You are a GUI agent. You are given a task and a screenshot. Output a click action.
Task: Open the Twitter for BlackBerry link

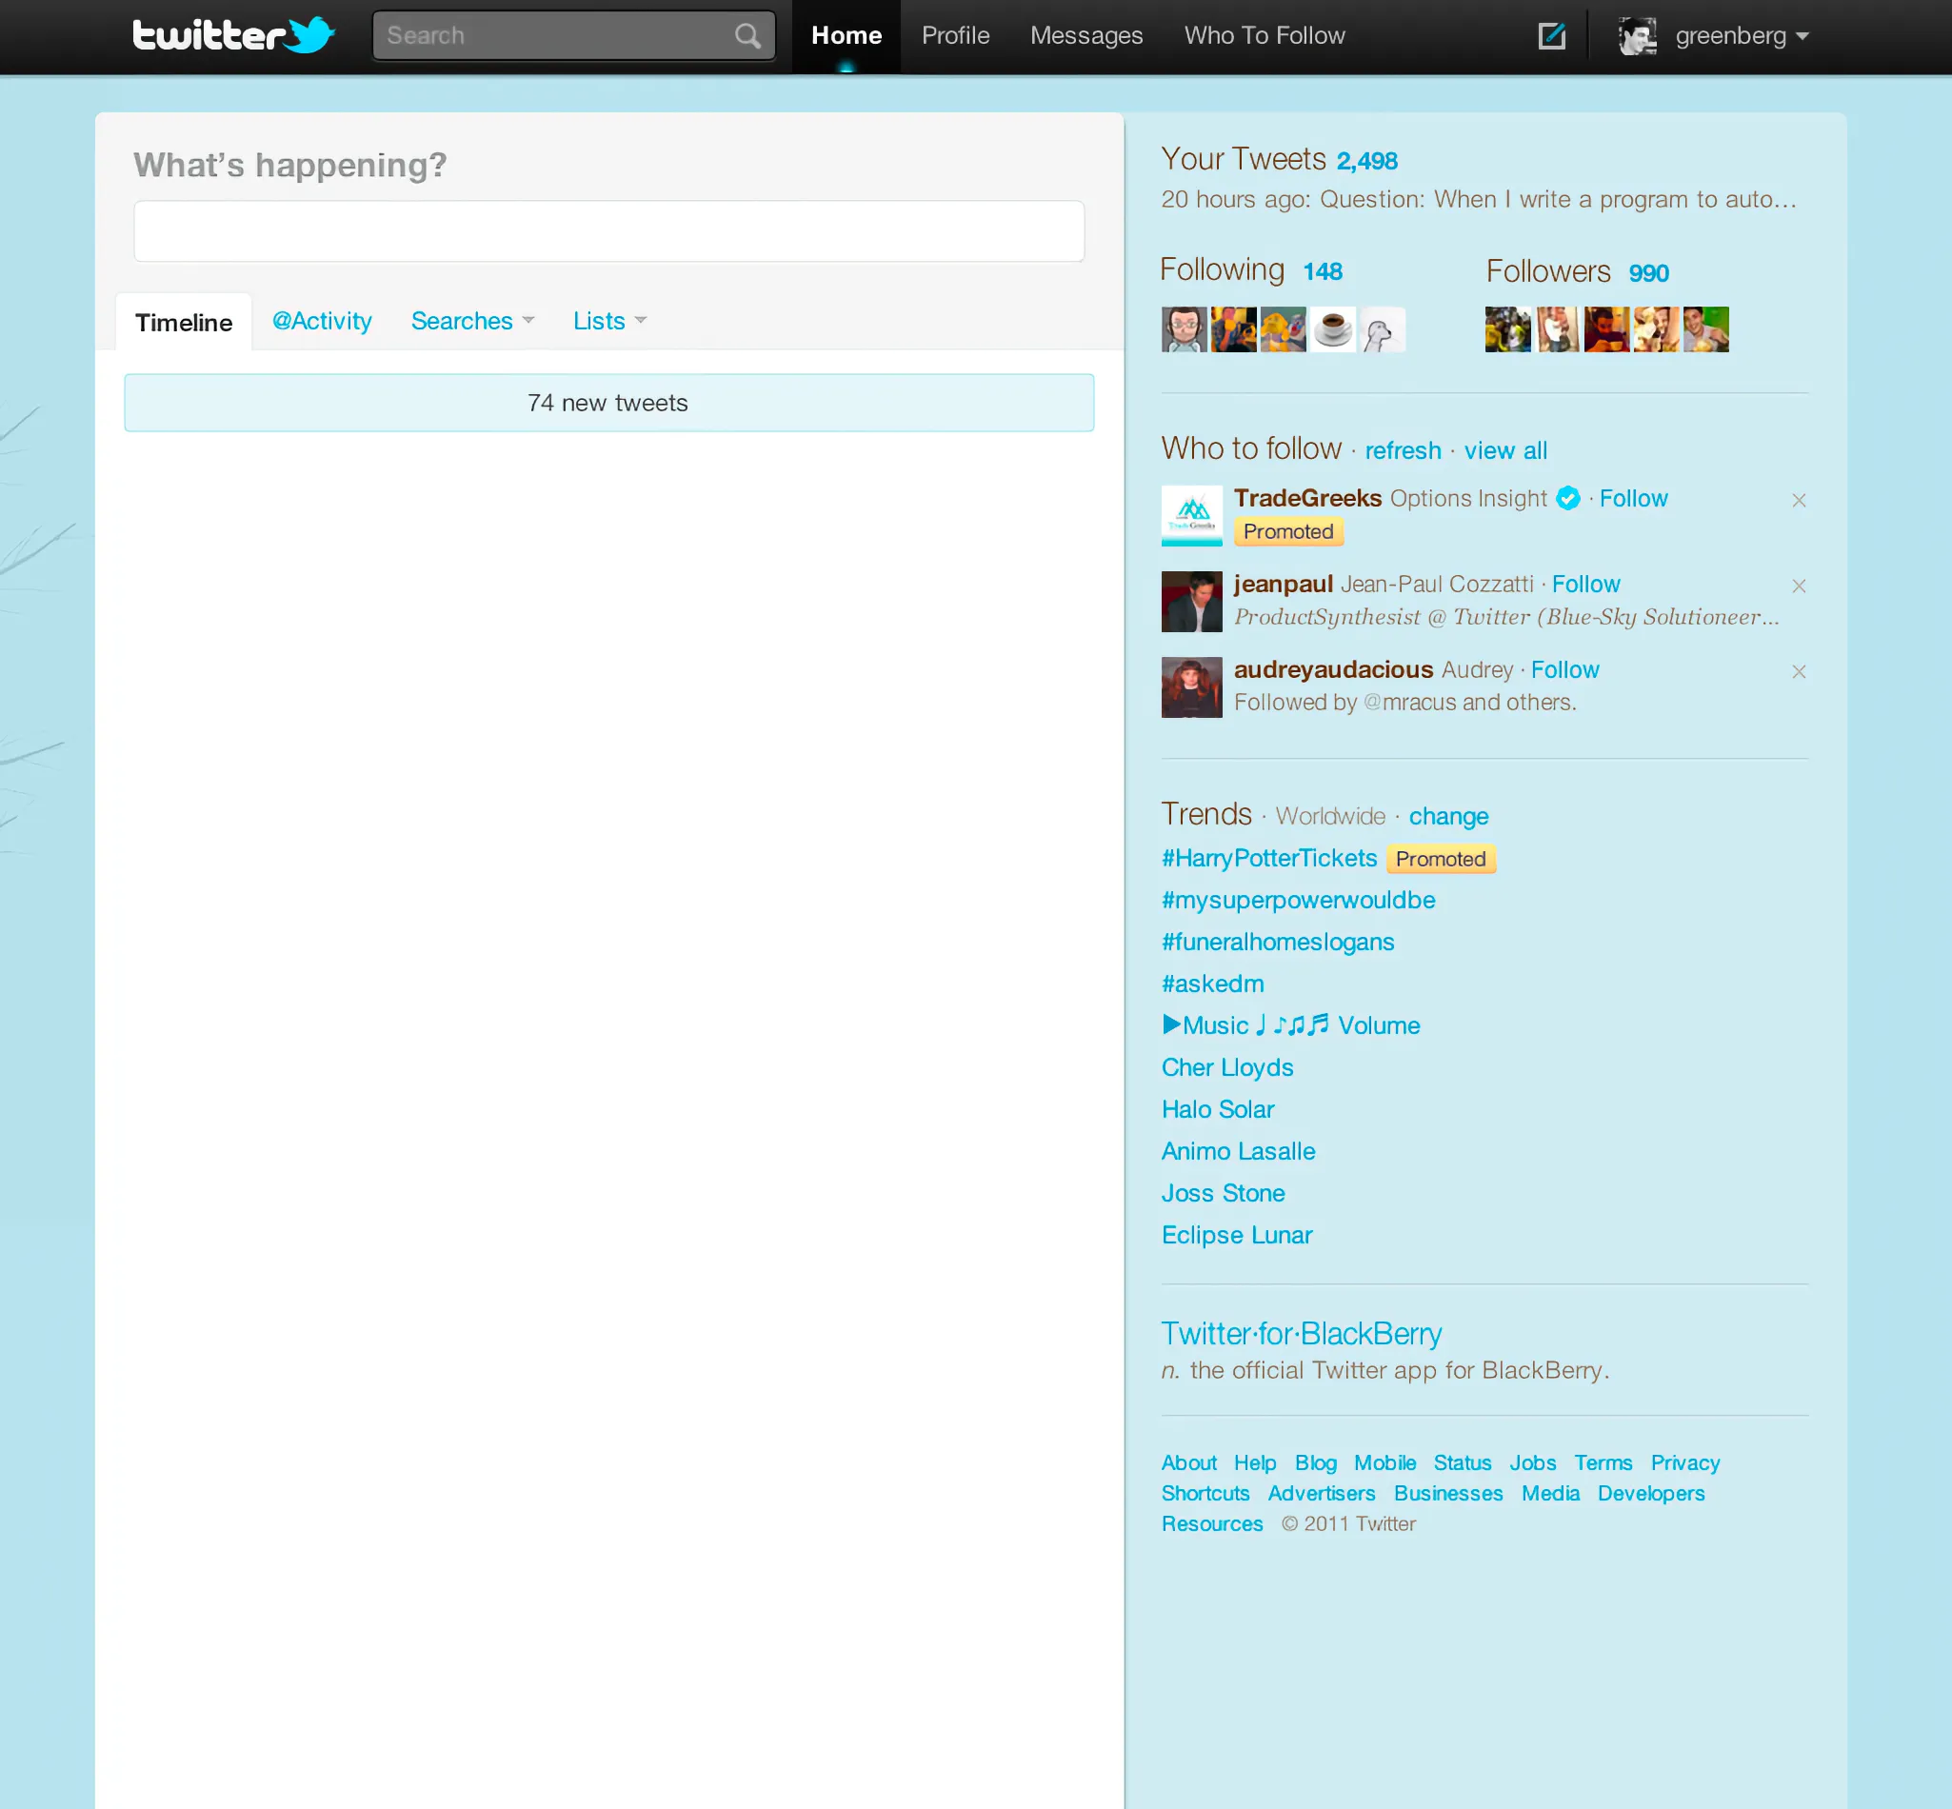click(1301, 1333)
